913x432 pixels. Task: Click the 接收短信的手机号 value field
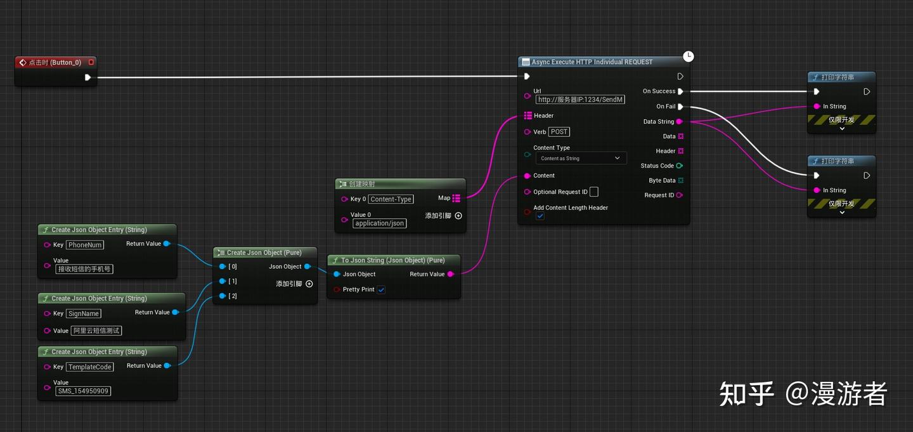coord(84,269)
